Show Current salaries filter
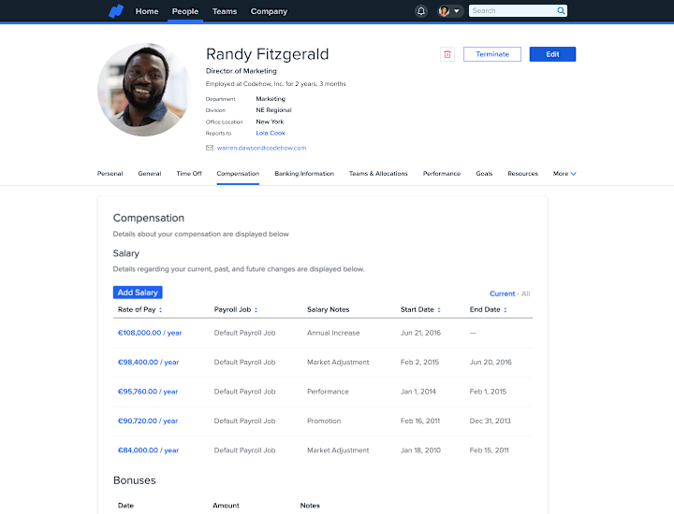 (502, 293)
